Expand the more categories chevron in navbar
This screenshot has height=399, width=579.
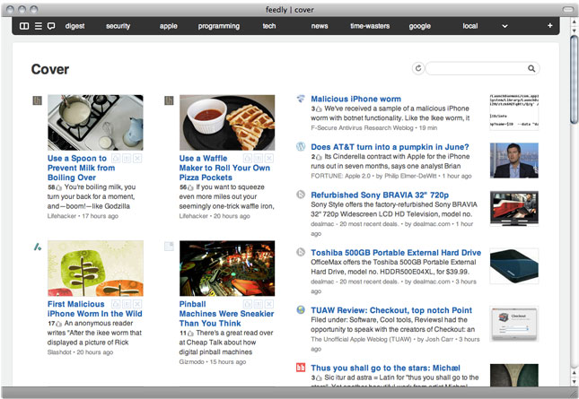(x=504, y=26)
